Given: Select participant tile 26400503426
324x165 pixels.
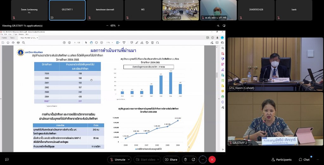Looking at the screenshot, I should [x=256, y=10].
